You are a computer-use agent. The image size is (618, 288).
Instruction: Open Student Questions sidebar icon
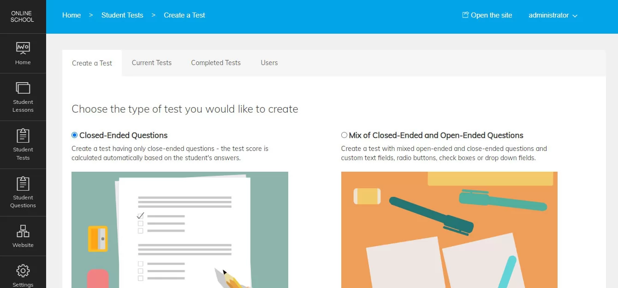(x=23, y=184)
